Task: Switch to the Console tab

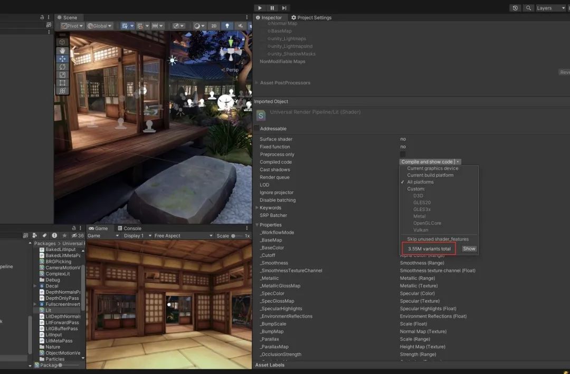Action: 129,228
